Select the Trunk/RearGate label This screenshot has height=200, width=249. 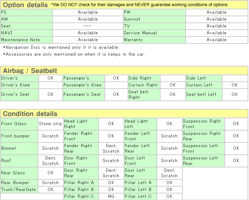[x=18, y=190]
